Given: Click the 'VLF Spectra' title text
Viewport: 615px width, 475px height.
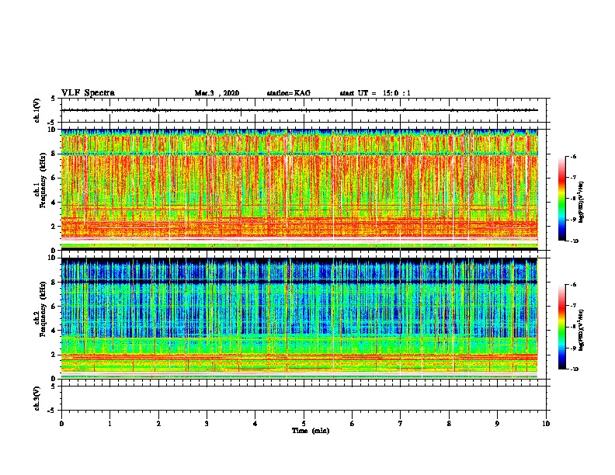Looking at the screenshot, I should coord(88,93).
